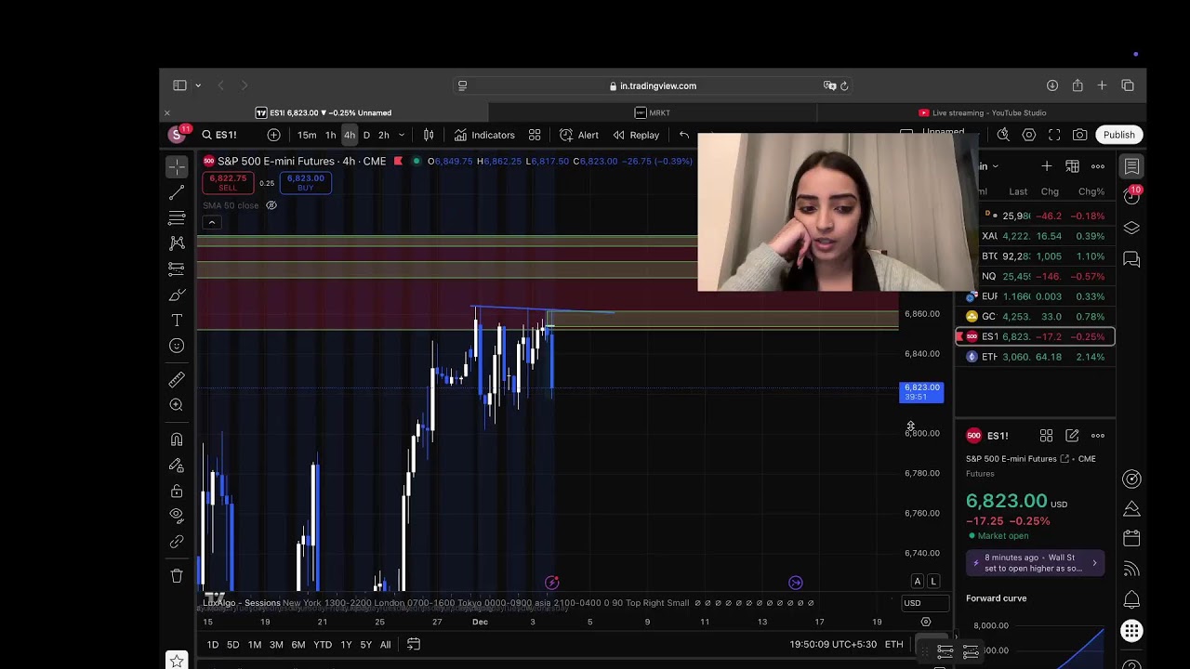Click the 6,822.75 SELL button
The image size is (1190, 669).
point(228,182)
